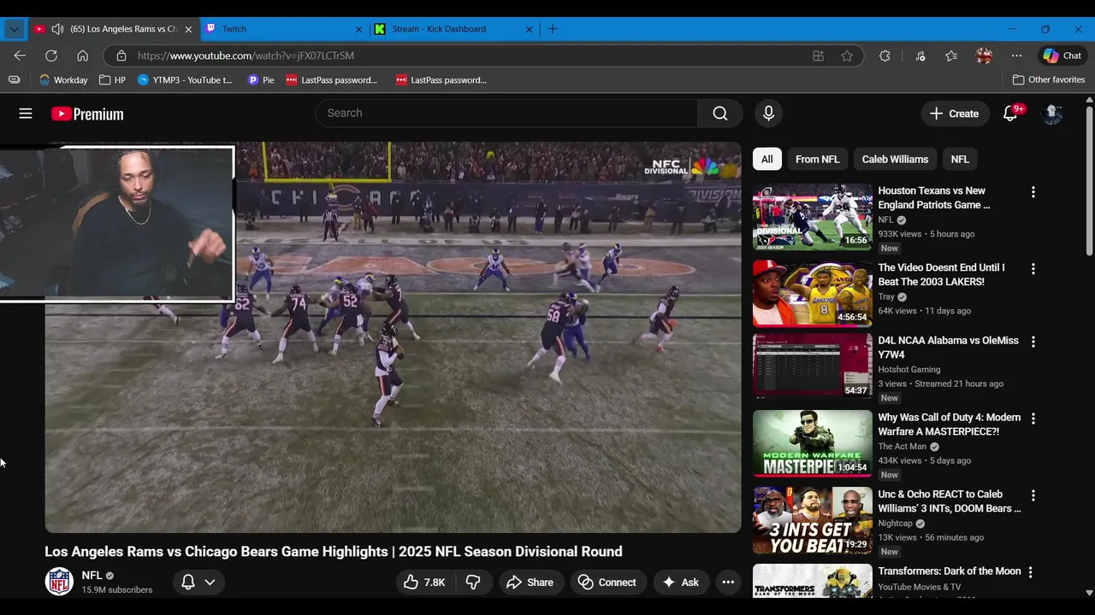Open options for Unc & Ocho REACT video
1095x615 pixels.
(x=1033, y=495)
